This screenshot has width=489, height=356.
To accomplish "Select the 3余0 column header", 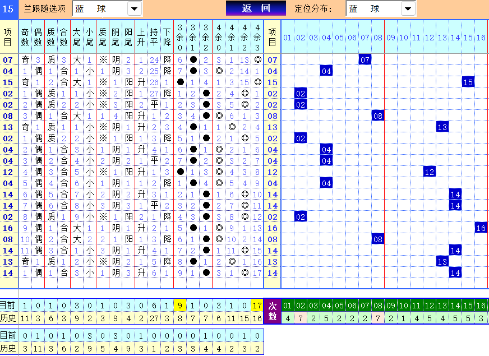I will coord(180,37).
